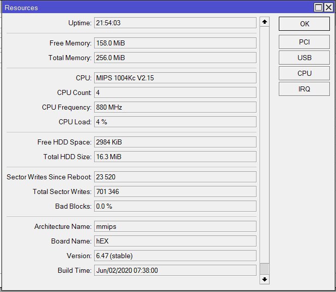Click the CPU Load field 4 %
336x292 pixels.
click(x=175, y=122)
